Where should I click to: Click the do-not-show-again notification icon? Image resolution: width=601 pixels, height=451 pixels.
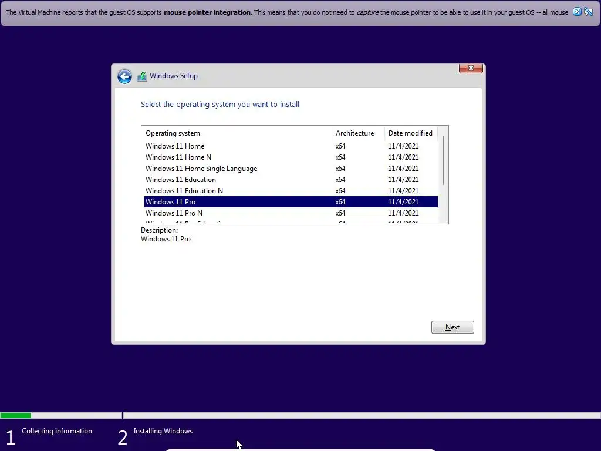coord(588,12)
